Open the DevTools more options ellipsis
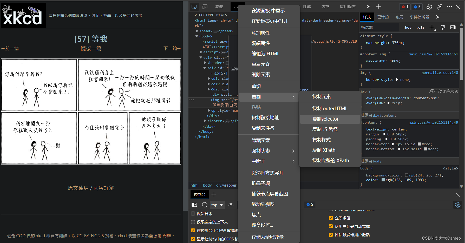 click(449, 7)
